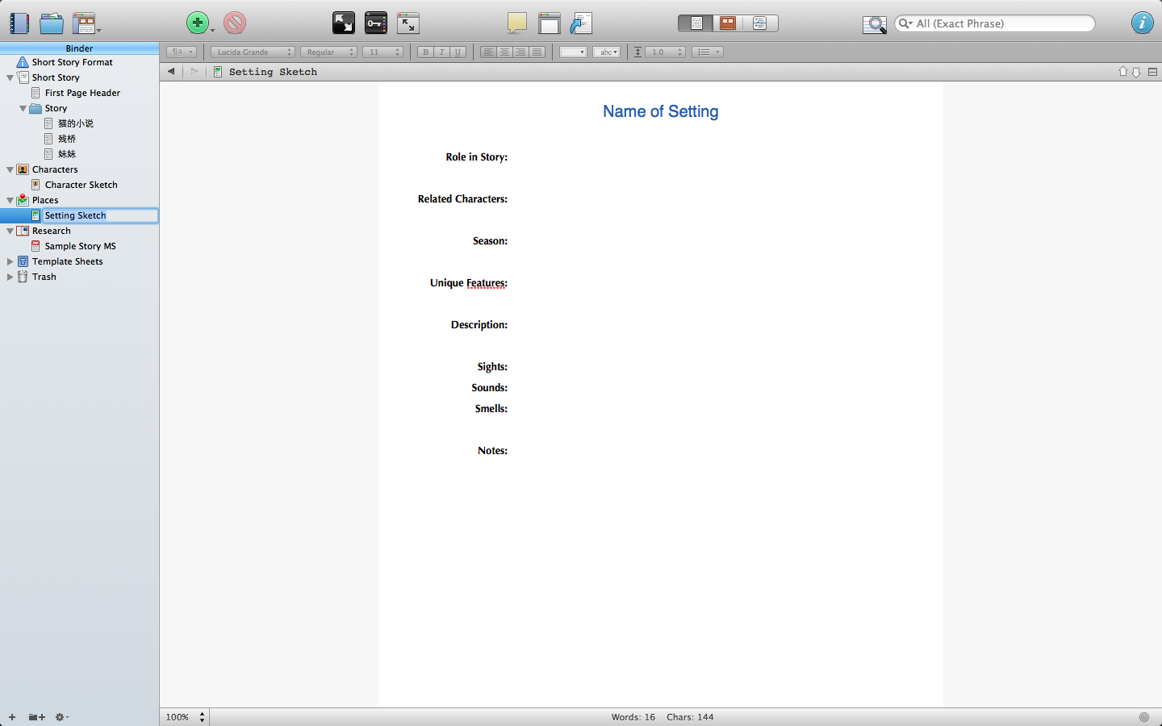Go forward in document history
The width and height of the screenshot is (1162, 726).
click(194, 71)
